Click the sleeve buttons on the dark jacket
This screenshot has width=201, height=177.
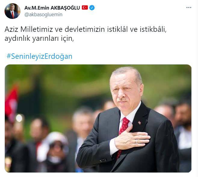103,160
